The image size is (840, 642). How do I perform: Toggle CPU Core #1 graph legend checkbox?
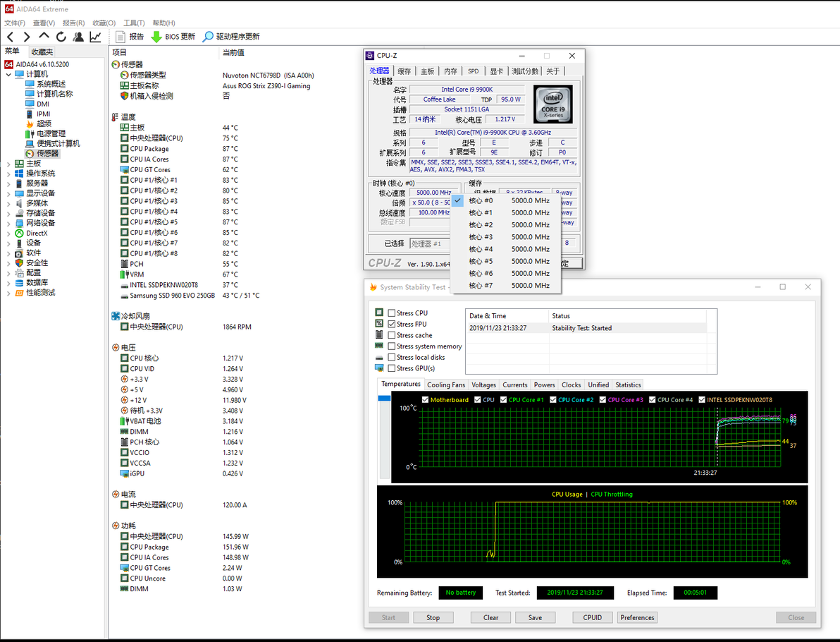[x=504, y=399]
